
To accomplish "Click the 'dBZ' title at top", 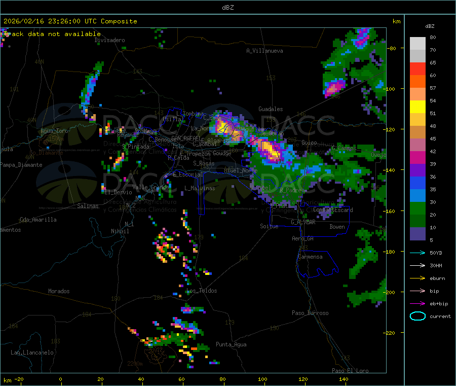I will (x=227, y=8).
